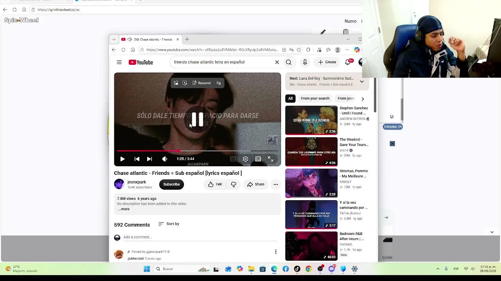Open Stromae, Pomme Ma Meilleure video
The height and width of the screenshot is (281, 501).
(311, 183)
